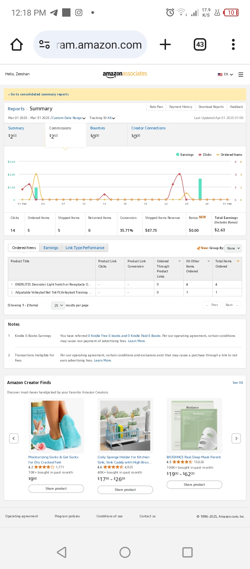The image size is (250, 569).
Task: Click See All Creator Finds
Action: click(238, 383)
